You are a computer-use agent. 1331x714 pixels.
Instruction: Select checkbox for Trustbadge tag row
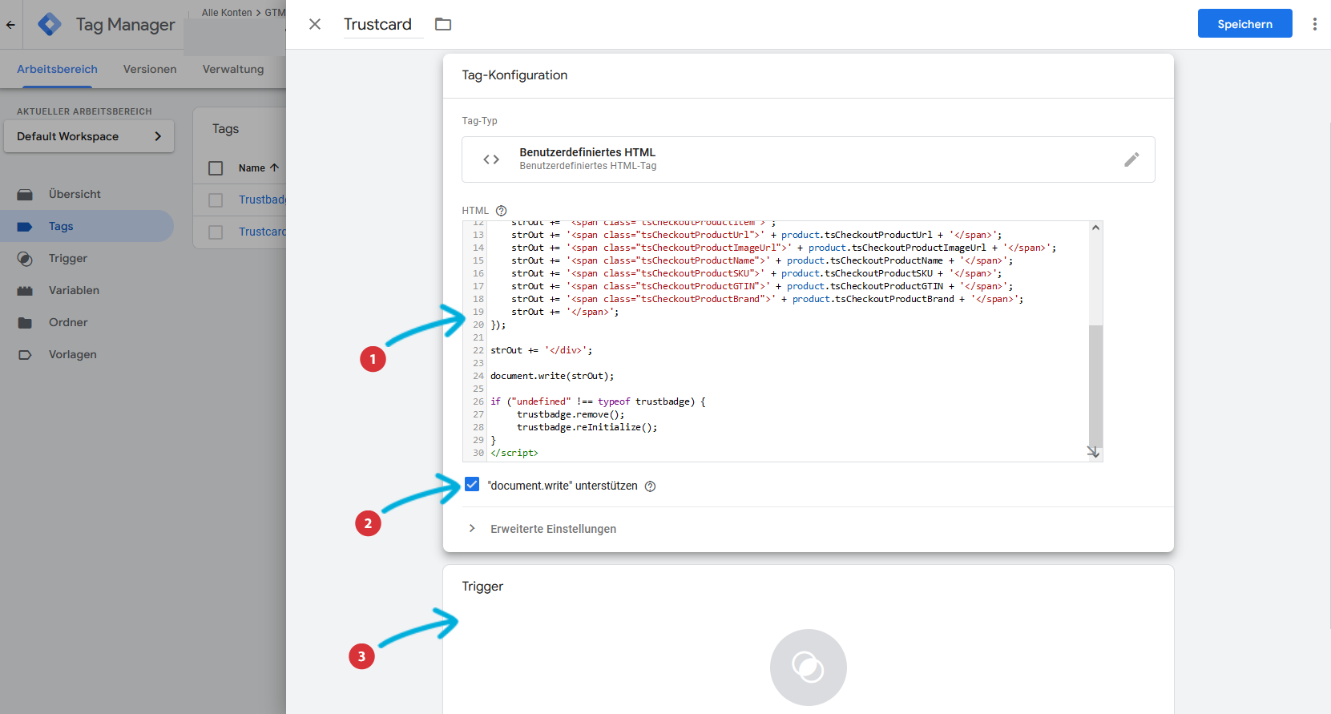click(x=216, y=200)
